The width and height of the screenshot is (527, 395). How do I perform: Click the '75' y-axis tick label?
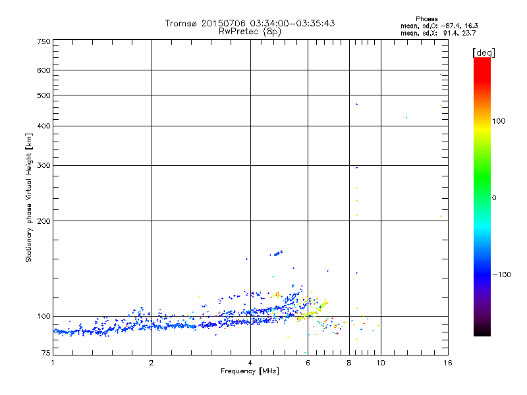pos(46,353)
